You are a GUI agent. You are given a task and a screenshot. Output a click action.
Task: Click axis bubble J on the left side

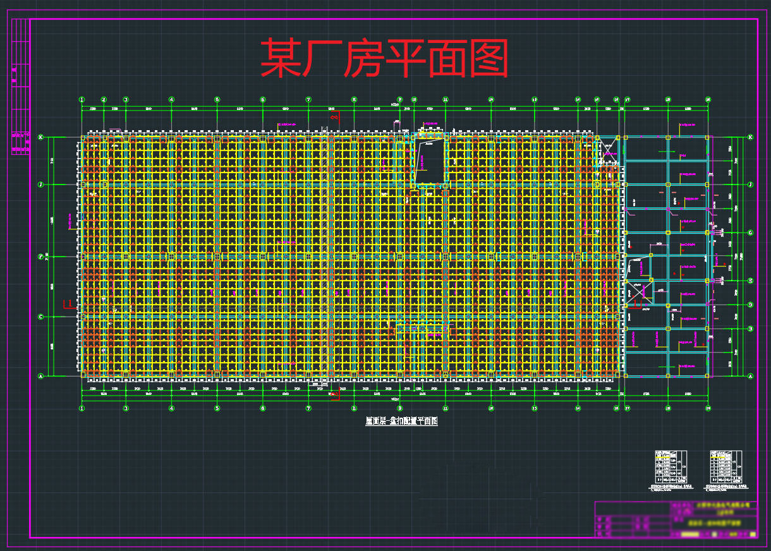[x=41, y=185]
